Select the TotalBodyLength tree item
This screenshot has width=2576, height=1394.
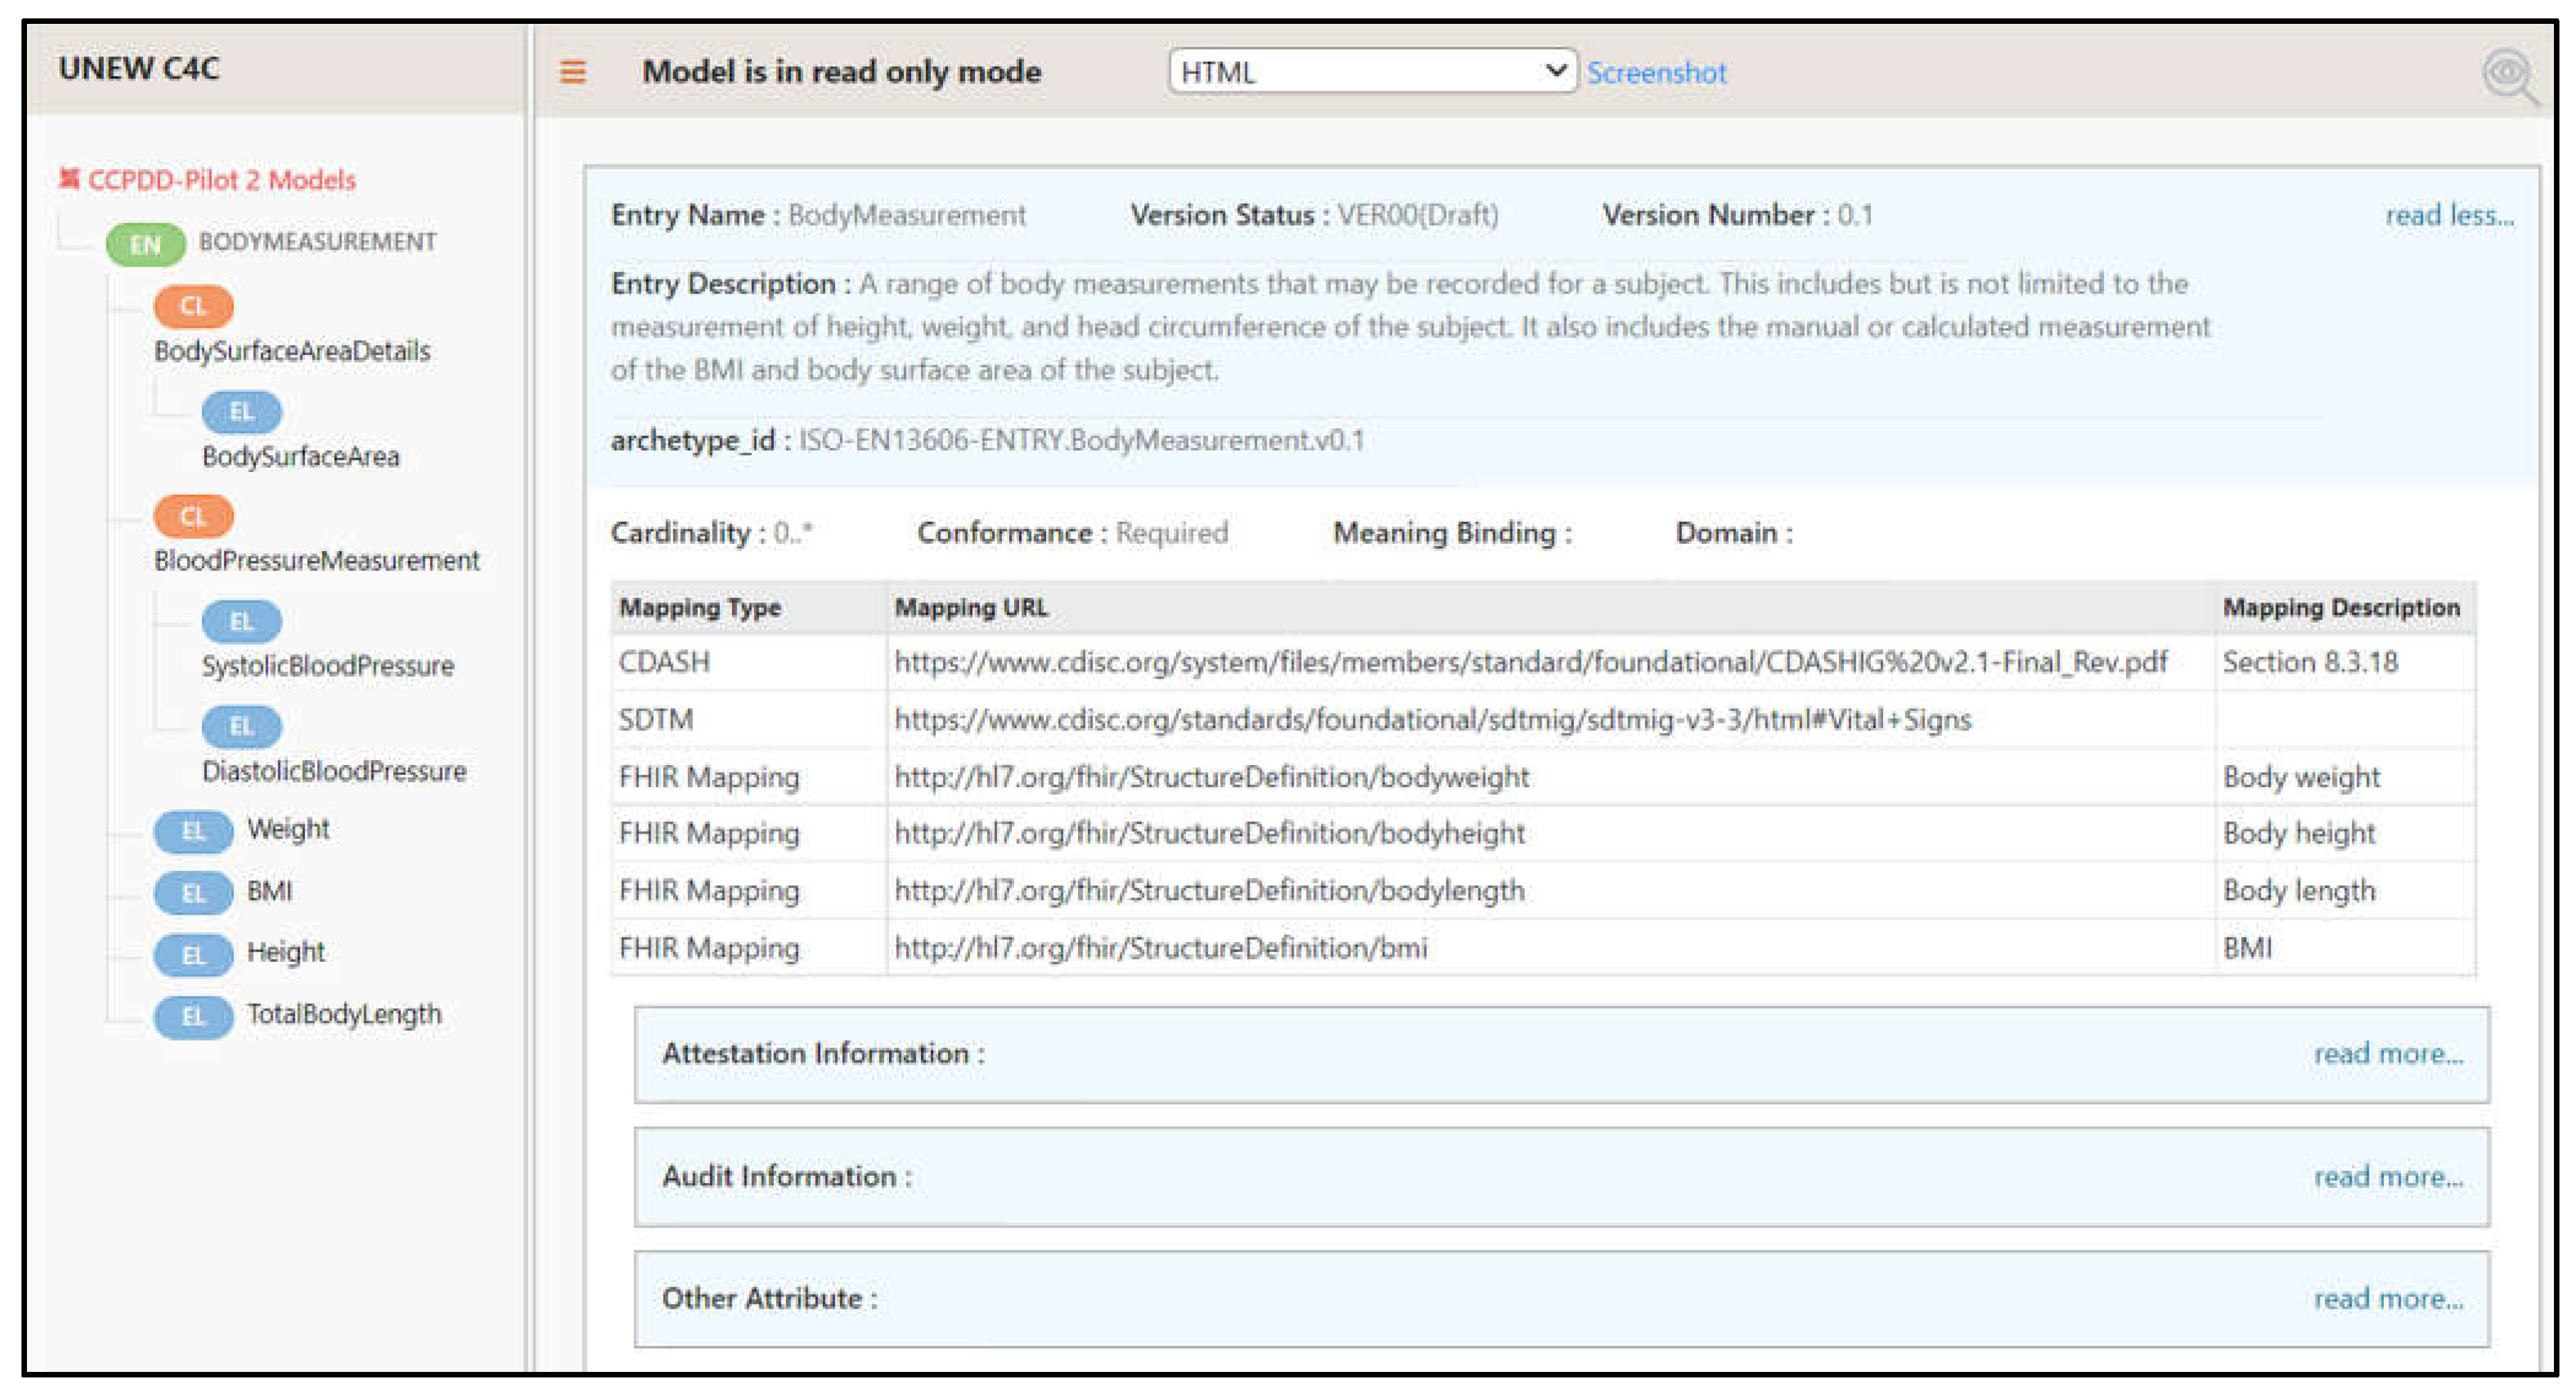coord(343,1014)
